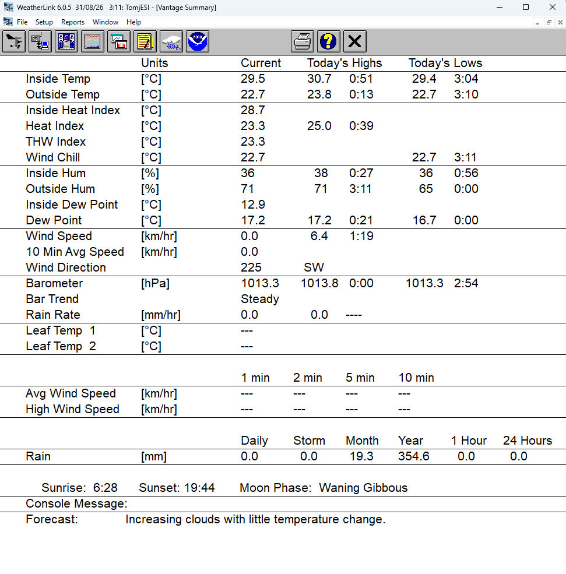Click the Barometer high value 1013.8

(319, 283)
